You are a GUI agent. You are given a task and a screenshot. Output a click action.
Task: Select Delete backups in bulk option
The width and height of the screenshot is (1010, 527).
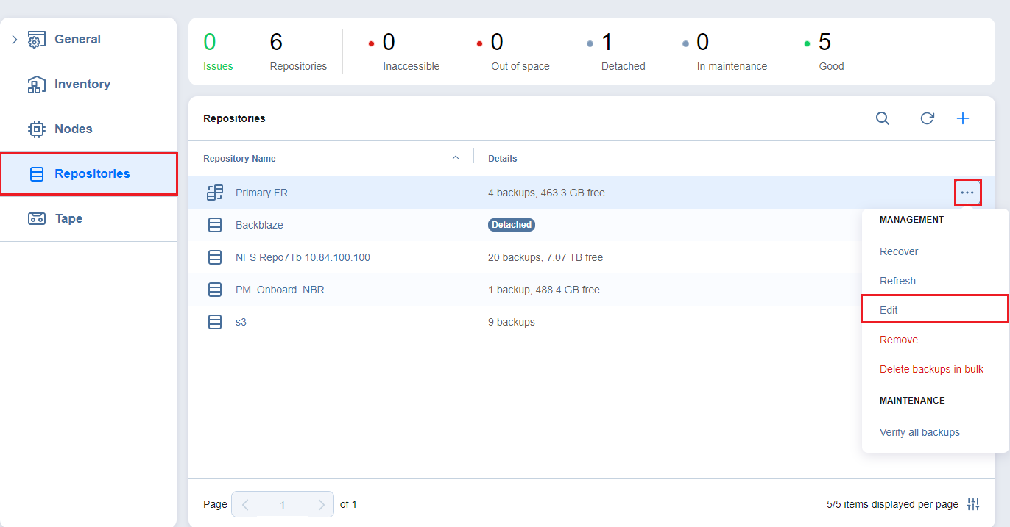tap(931, 369)
